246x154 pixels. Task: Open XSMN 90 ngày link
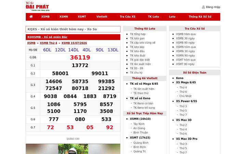pos(186,55)
